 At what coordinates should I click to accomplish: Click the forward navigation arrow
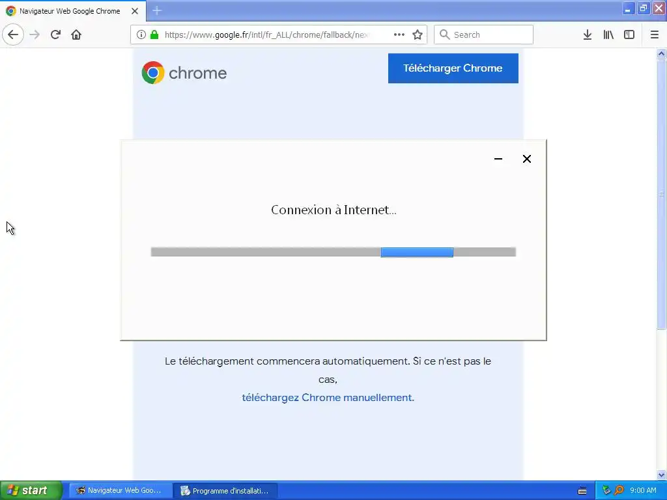click(x=35, y=35)
